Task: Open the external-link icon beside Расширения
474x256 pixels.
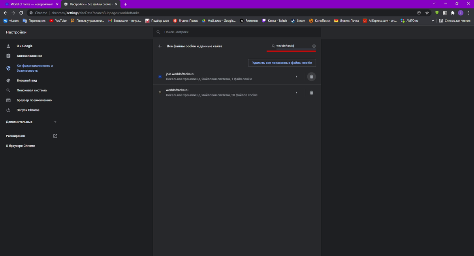Action: click(x=55, y=136)
